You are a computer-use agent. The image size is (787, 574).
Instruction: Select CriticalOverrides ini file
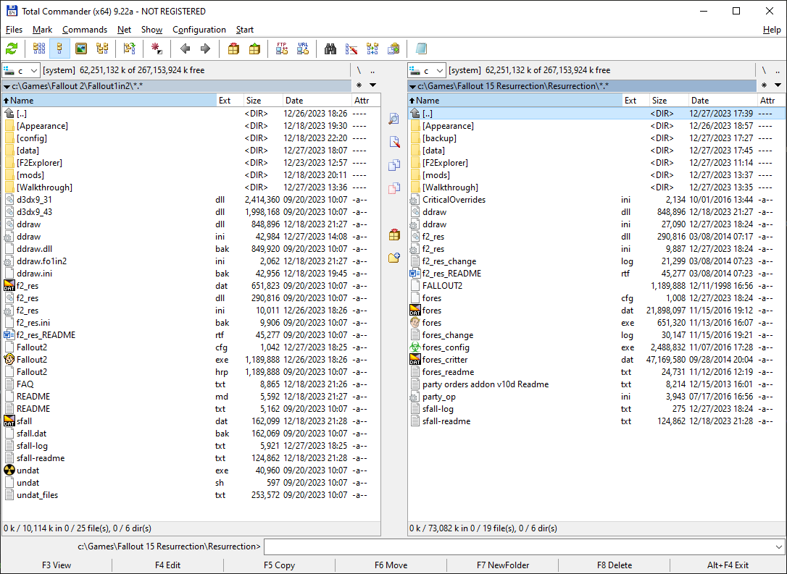(x=597, y=200)
